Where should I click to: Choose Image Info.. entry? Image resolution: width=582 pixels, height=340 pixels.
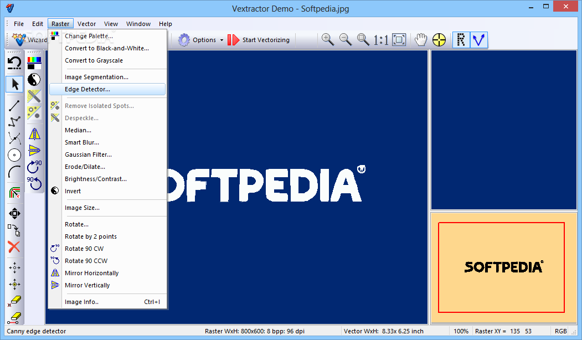(107, 302)
